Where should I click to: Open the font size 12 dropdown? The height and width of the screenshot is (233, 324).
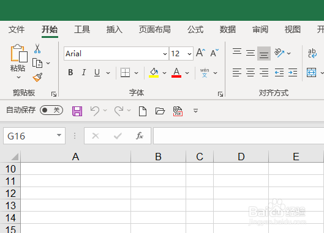tap(189, 54)
